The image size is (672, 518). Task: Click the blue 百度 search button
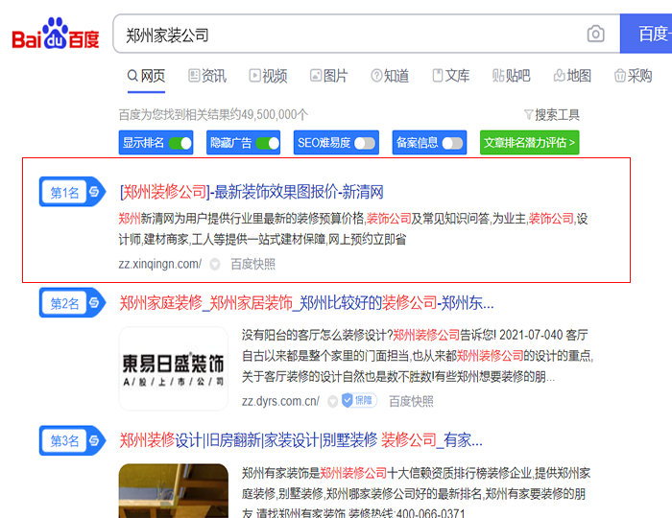[646, 34]
